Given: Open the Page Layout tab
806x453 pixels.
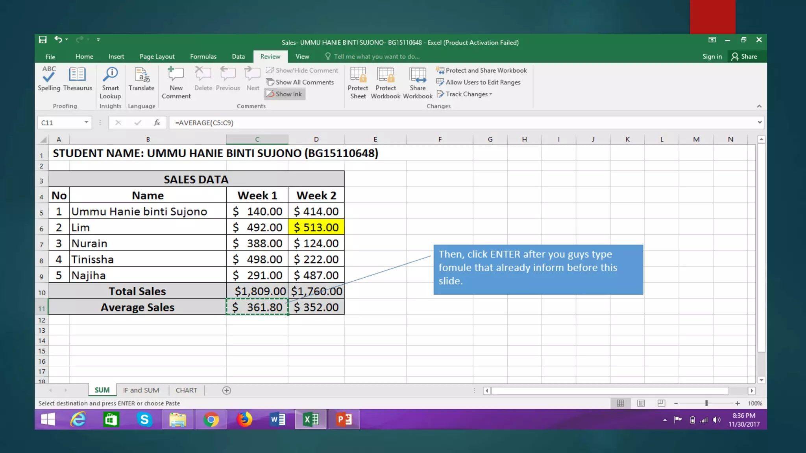Looking at the screenshot, I should click(157, 57).
